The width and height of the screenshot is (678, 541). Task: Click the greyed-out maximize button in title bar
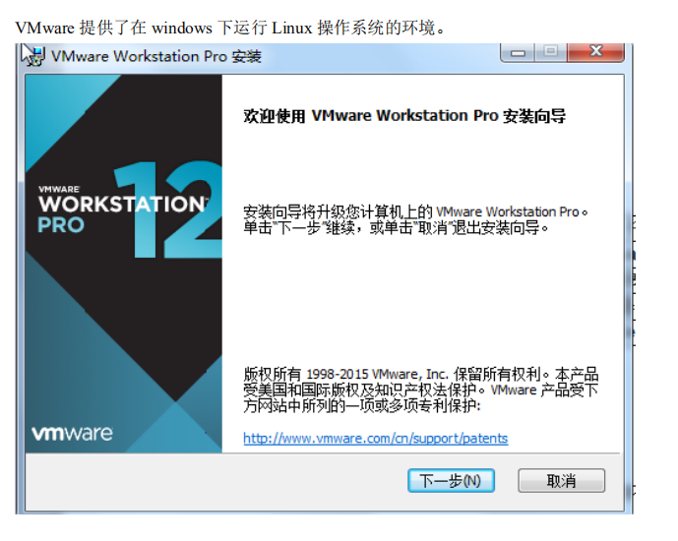(x=551, y=52)
